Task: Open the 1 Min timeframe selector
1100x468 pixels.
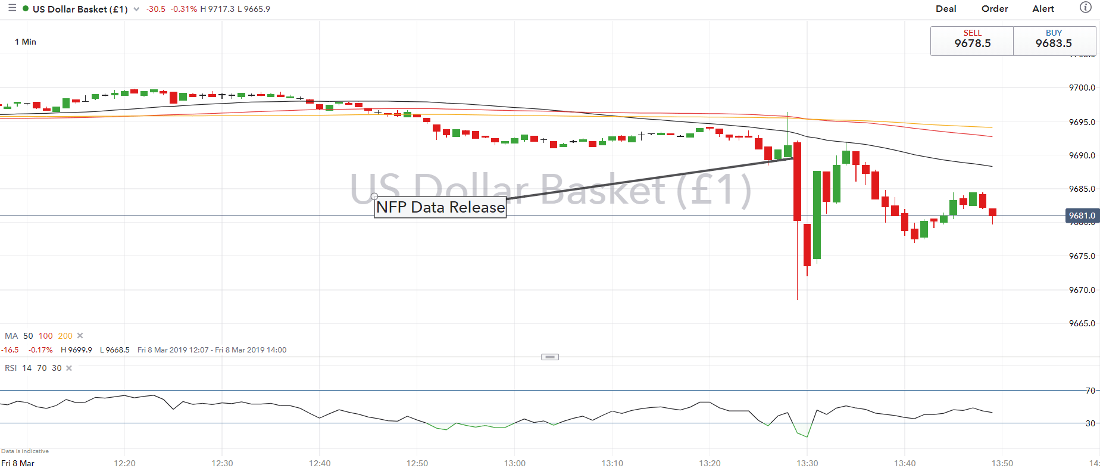Action: (26, 42)
